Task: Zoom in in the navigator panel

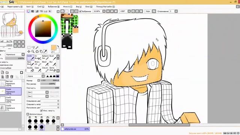Action: 19,42
